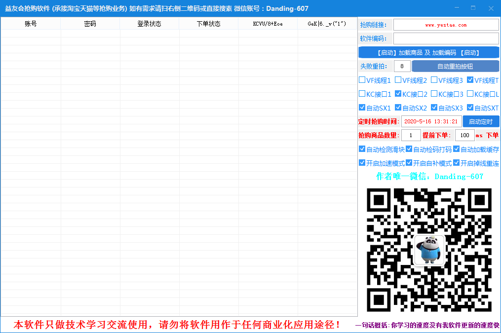Enable the VF线程3 checkbox
501x333 pixels.
point(434,80)
